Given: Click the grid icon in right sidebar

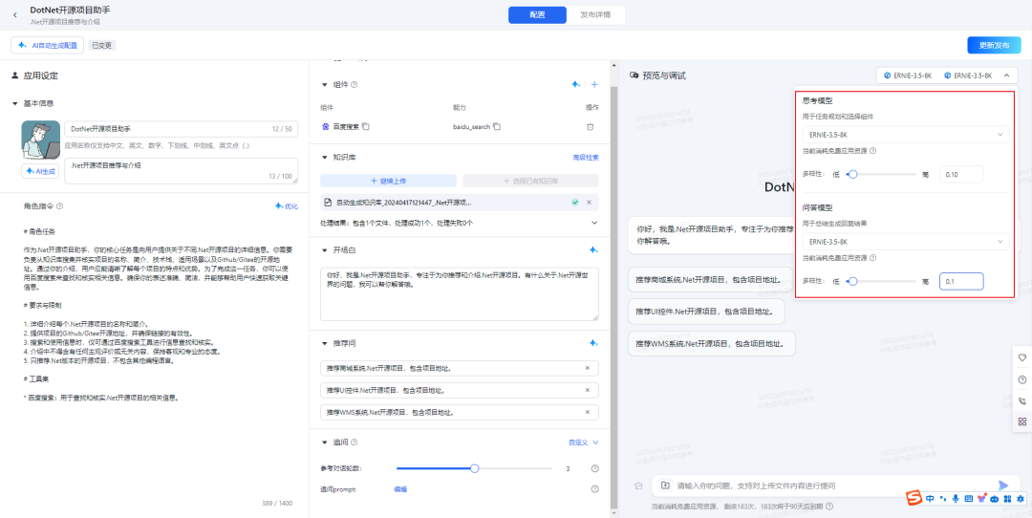Looking at the screenshot, I should point(1022,421).
